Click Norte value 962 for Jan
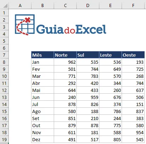This screenshot has width=146, height=144. (x=65, y=62)
